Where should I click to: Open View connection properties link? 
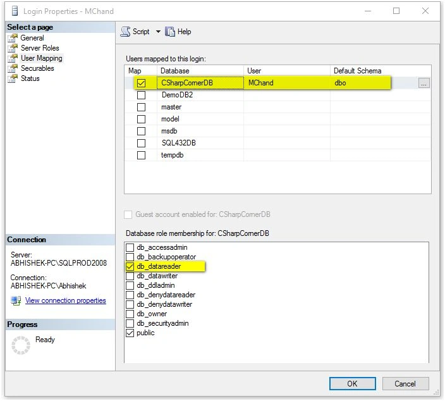point(66,300)
